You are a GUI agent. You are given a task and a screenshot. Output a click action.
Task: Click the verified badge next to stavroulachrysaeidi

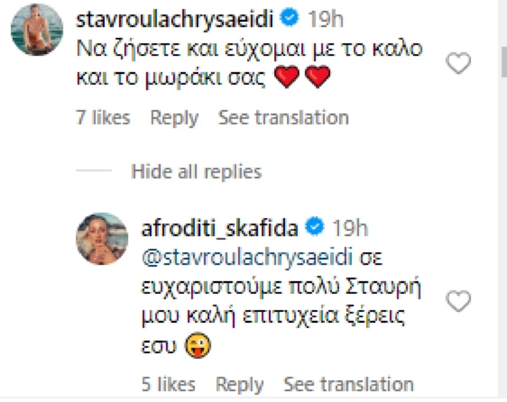(290, 18)
